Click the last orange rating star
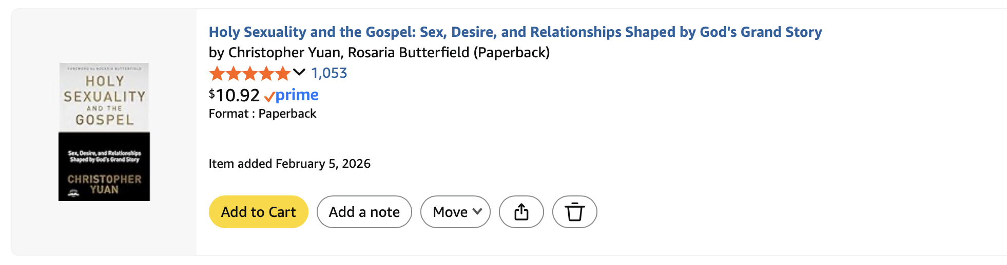This screenshot has height=265, width=1007. [x=283, y=74]
